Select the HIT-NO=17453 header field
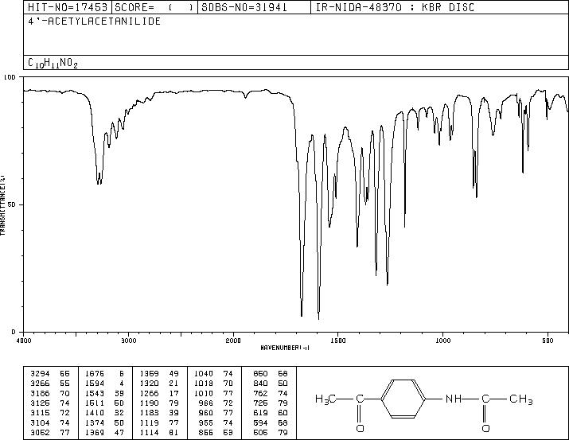Viewport: 569px width, 440px height. [x=68, y=7]
